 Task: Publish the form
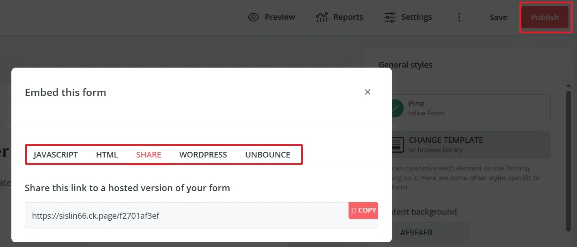click(x=545, y=17)
